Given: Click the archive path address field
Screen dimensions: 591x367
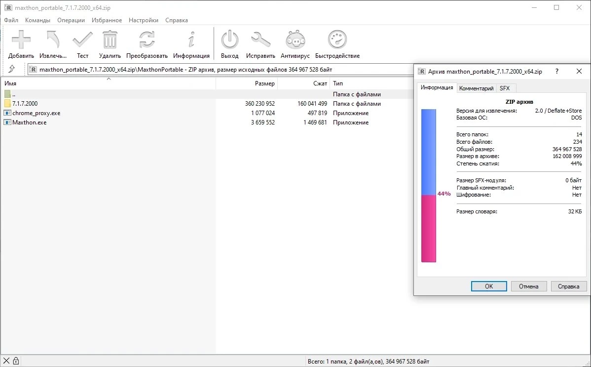Looking at the screenshot, I should (x=221, y=70).
